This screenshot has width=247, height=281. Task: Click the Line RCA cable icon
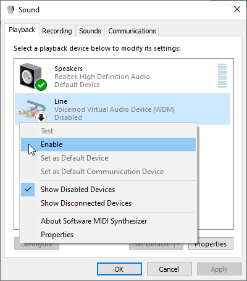[31, 109]
